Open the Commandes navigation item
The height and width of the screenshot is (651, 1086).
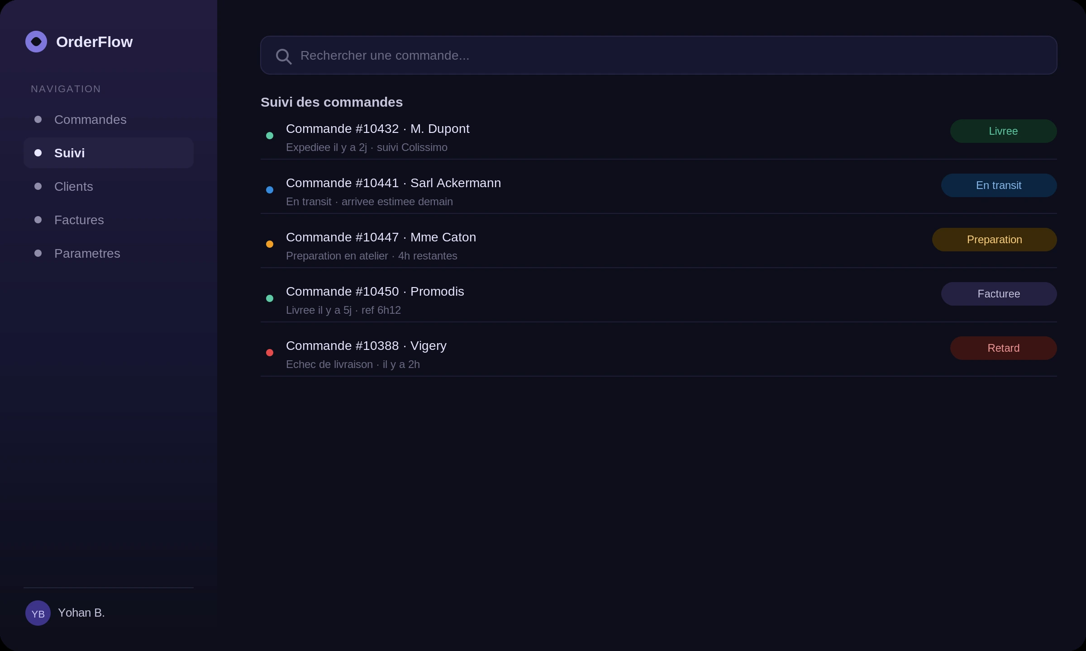[109, 119]
